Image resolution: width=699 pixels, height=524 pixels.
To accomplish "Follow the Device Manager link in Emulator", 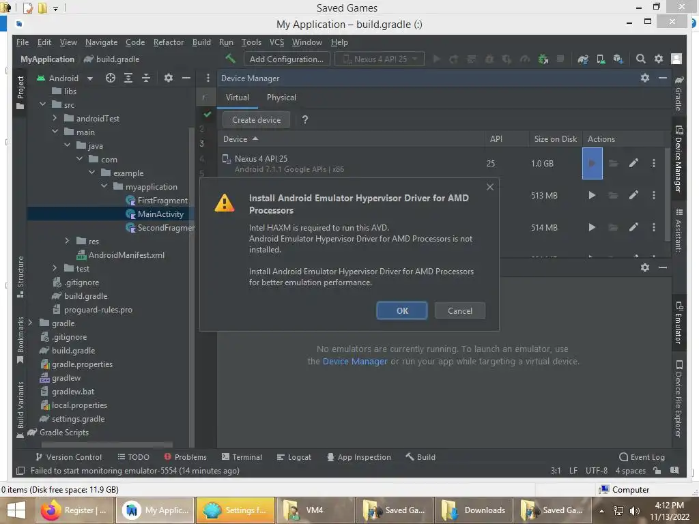I will click(355, 362).
